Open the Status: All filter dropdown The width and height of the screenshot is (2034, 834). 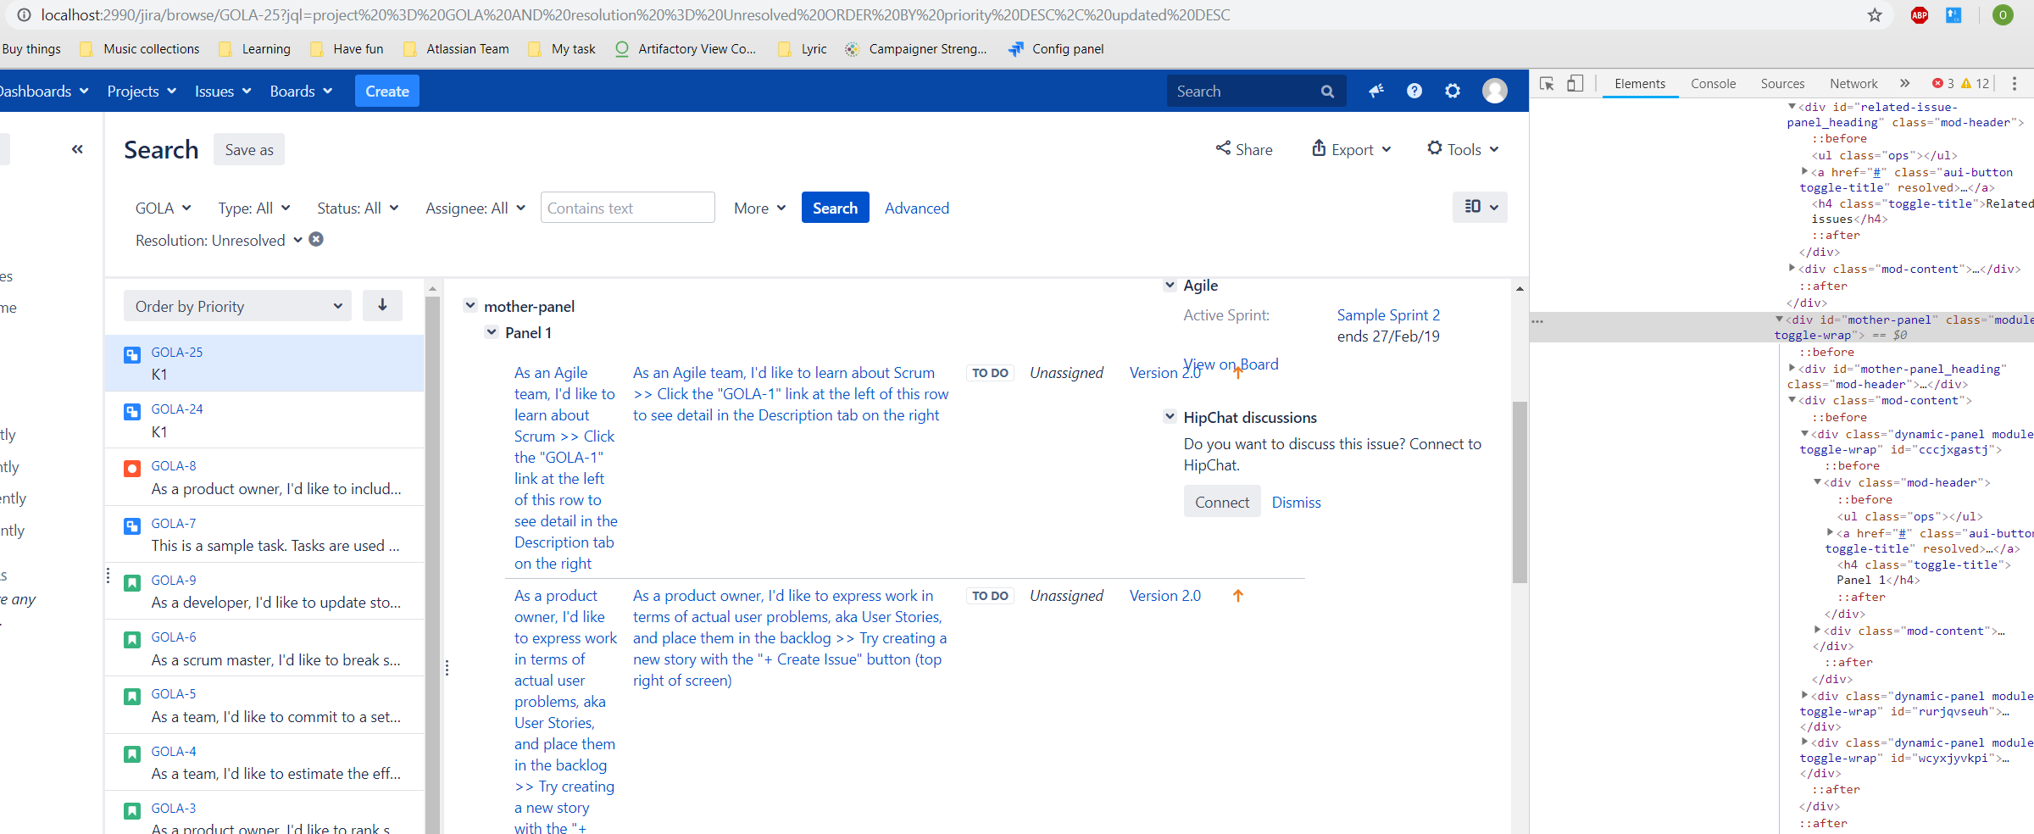tap(358, 208)
